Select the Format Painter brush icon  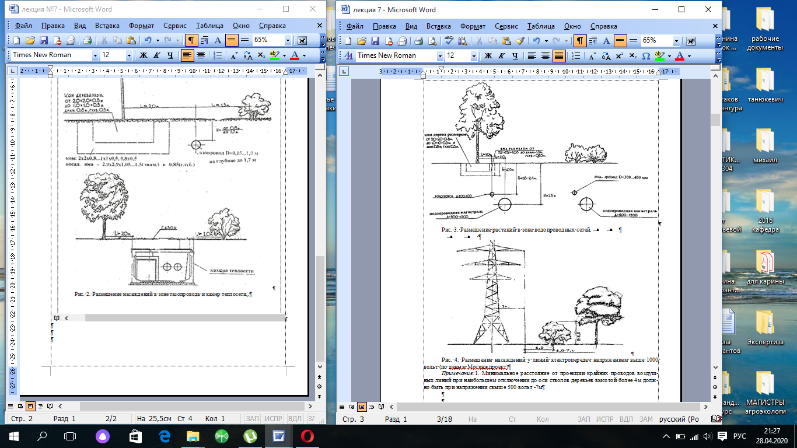click(x=521, y=41)
